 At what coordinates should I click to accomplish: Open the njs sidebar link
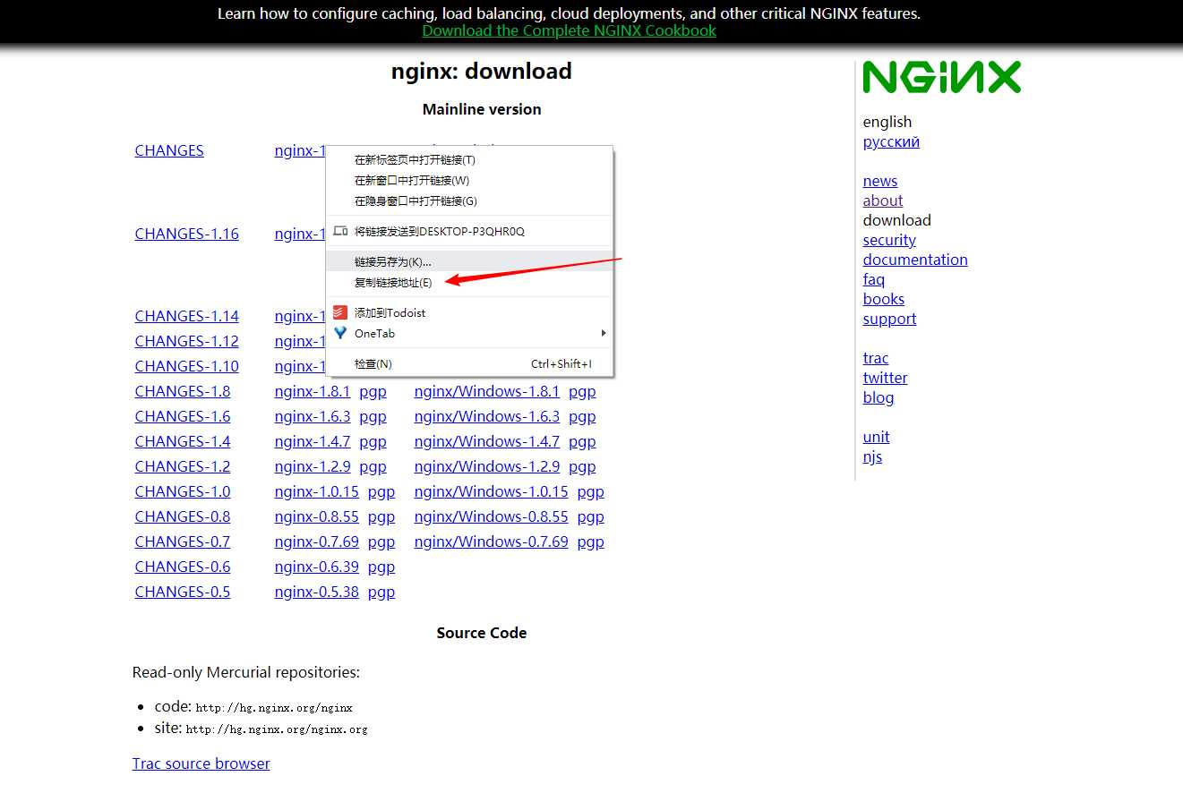(872, 456)
